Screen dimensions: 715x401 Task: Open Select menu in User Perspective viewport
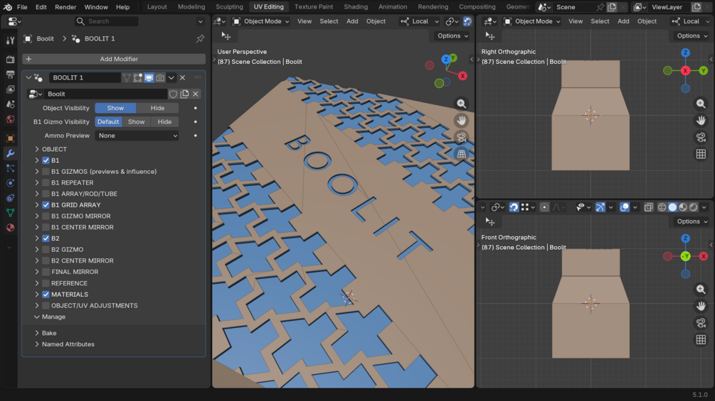pos(329,21)
